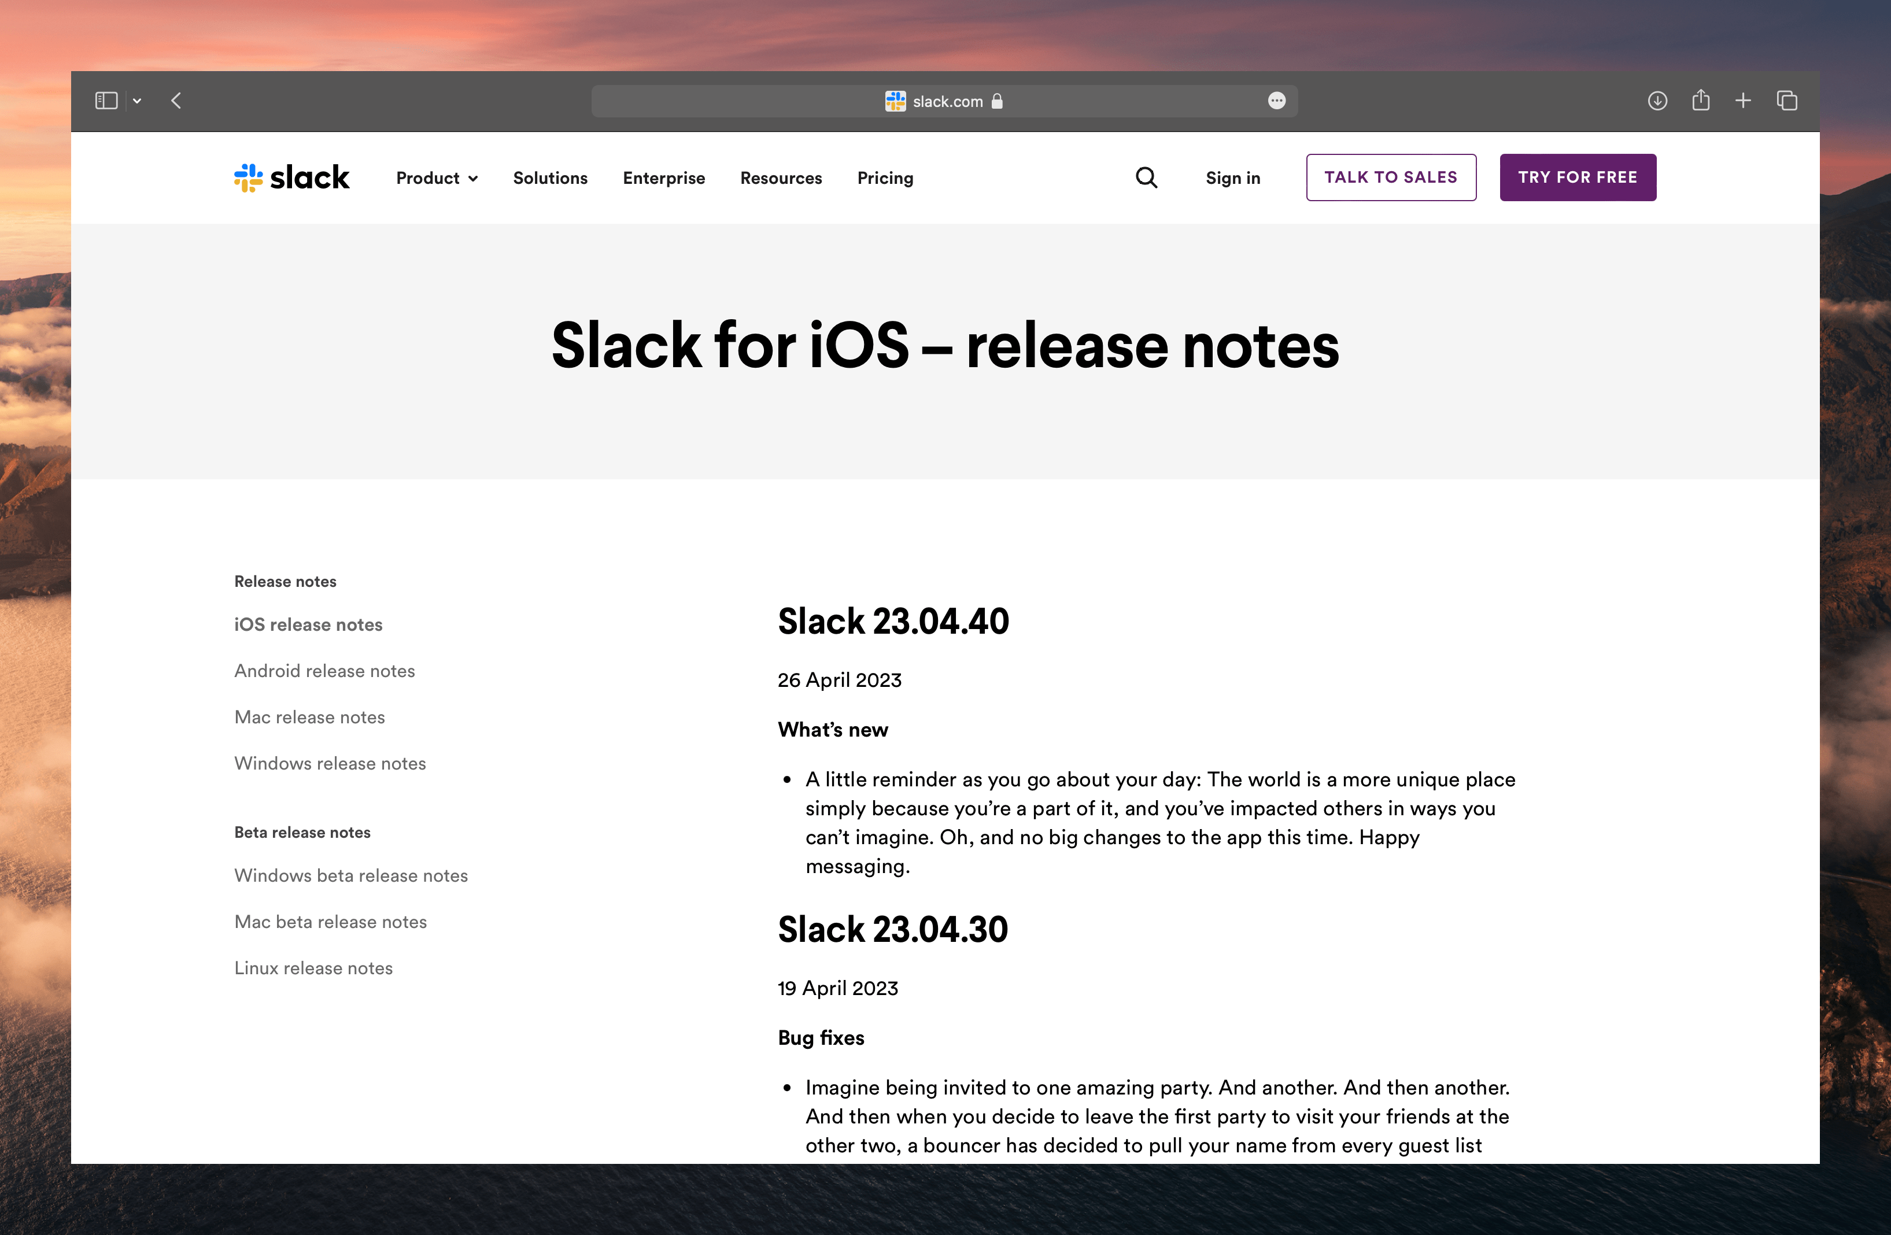Open the Resources menu item
1891x1235 pixels.
pyautogui.click(x=781, y=178)
